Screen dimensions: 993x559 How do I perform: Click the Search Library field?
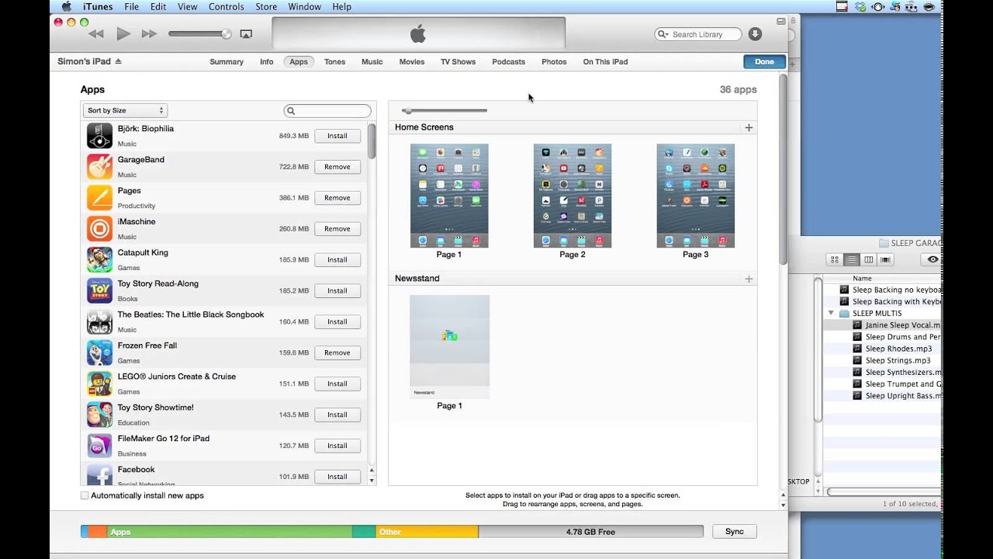coord(698,34)
